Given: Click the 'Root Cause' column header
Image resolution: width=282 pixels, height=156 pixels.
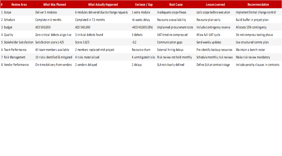Looking at the screenshot, I should click(x=176, y=5).
